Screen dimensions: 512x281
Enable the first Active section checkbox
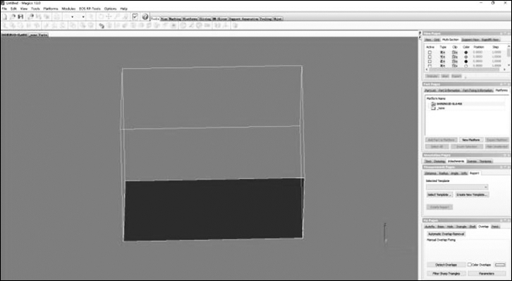(430, 52)
